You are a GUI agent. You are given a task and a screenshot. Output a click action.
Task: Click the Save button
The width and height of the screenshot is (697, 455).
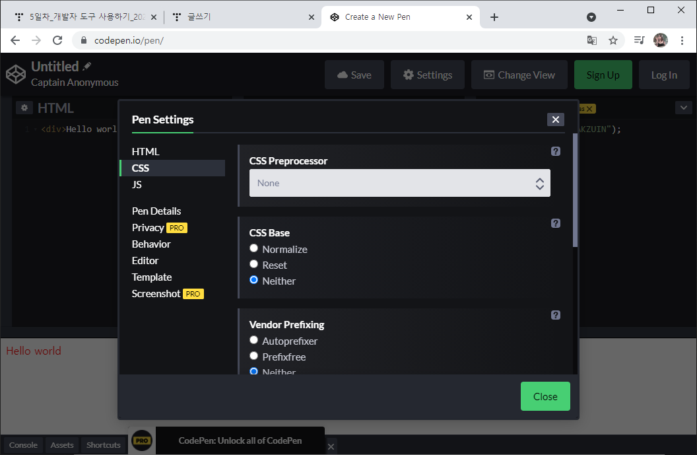click(x=354, y=75)
